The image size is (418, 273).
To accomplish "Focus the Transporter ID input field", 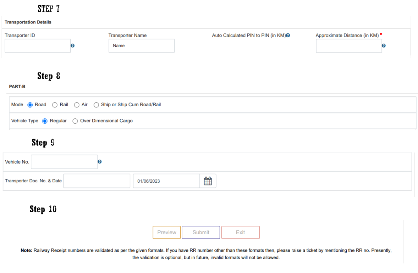I will (38, 46).
